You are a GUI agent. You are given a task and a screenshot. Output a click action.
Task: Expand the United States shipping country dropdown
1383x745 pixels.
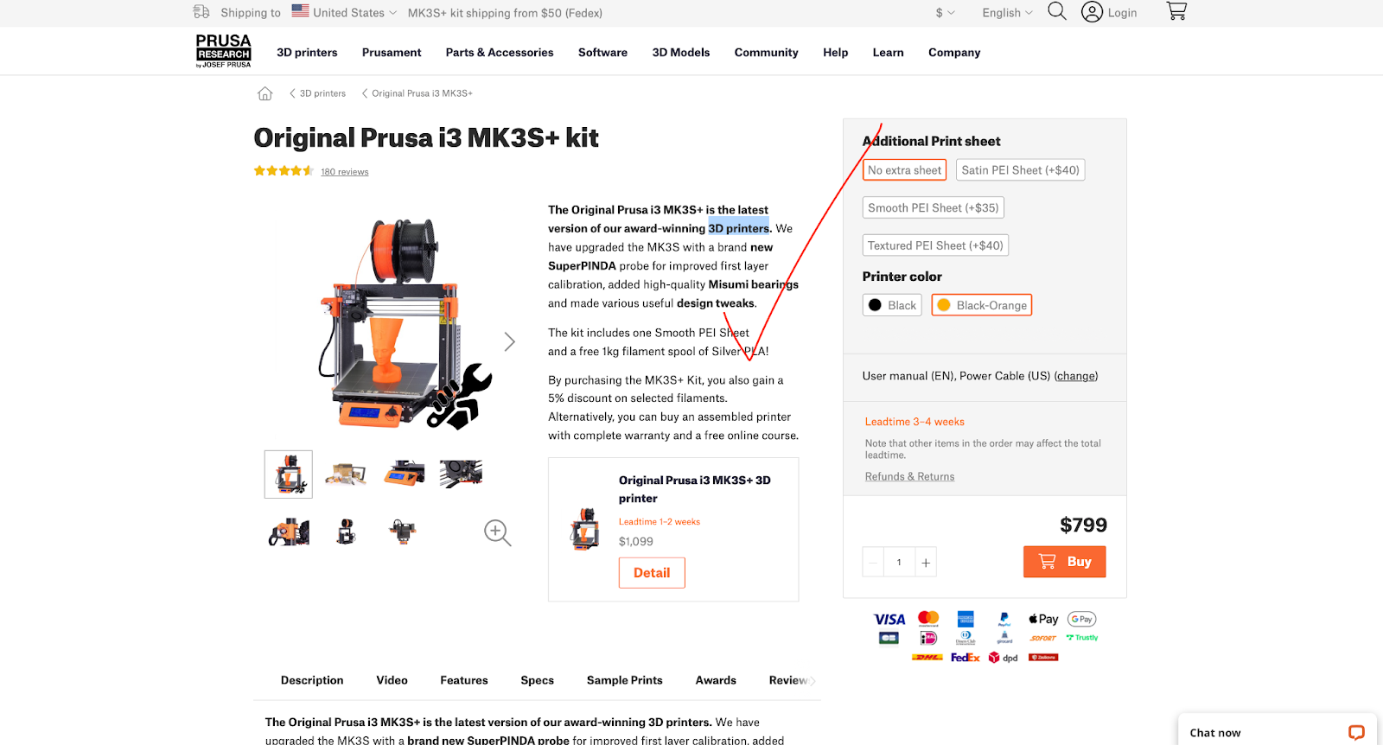[344, 12]
